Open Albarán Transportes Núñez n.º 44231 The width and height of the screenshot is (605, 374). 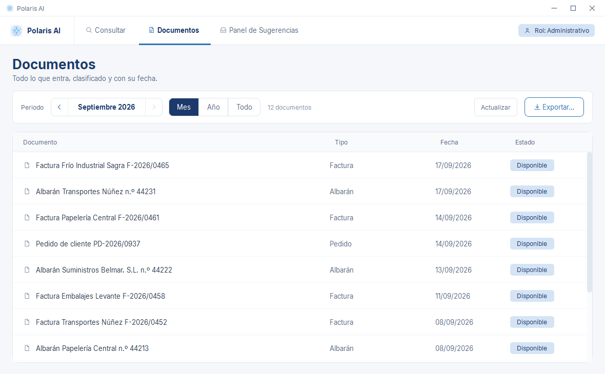click(x=96, y=192)
